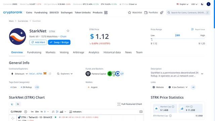215x121 pixels.
Task: Switch to the Arbitrage tab
Action: click(x=78, y=52)
